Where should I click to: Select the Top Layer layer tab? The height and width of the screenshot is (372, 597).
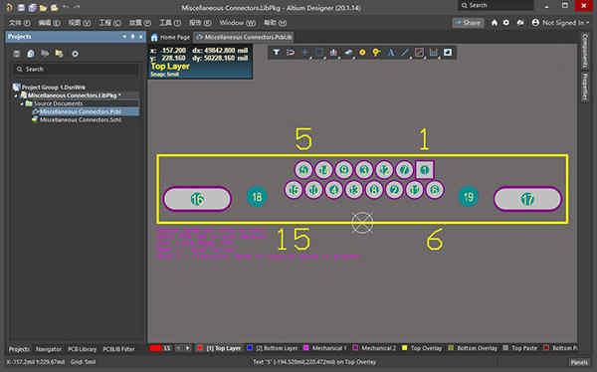pyautogui.click(x=220, y=348)
